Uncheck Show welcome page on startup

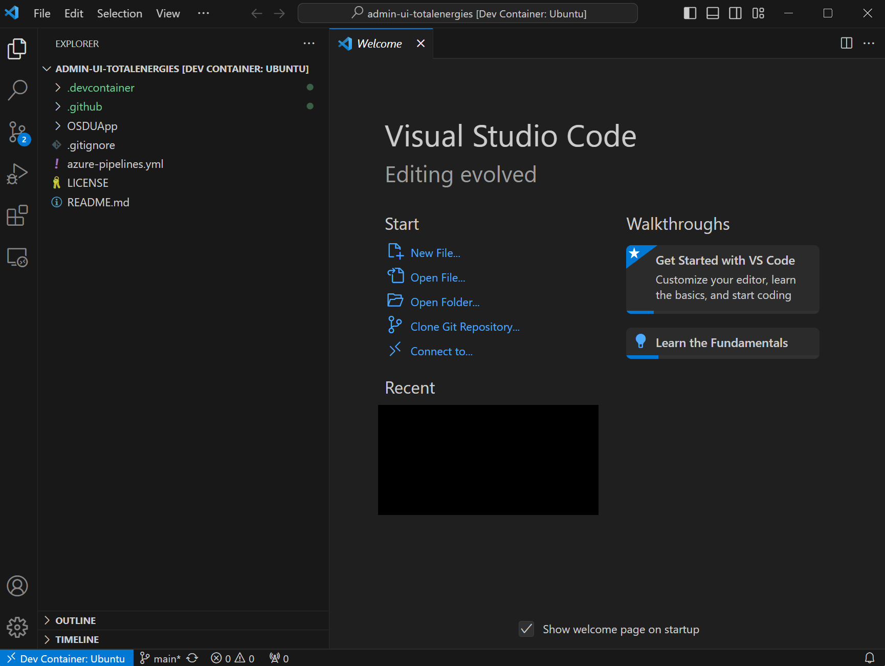[x=526, y=629]
